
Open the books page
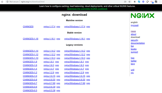pos(134,49)
